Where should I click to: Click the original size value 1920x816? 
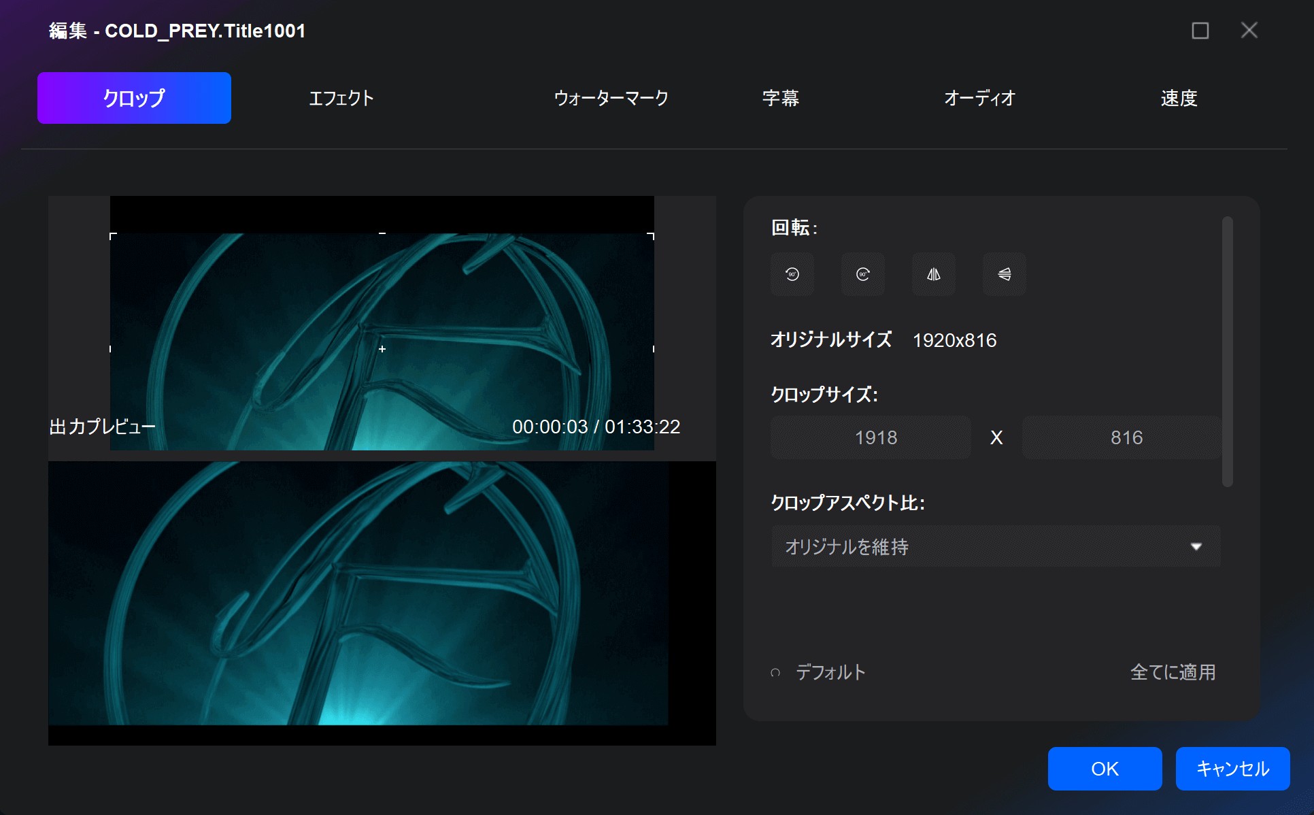click(954, 340)
